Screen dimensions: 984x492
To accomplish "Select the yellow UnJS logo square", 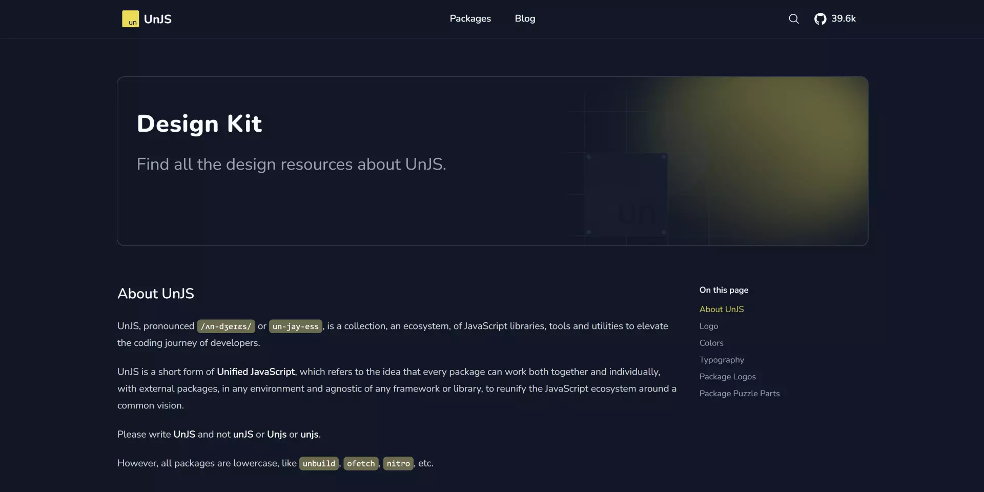I will [x=130, y=18].
